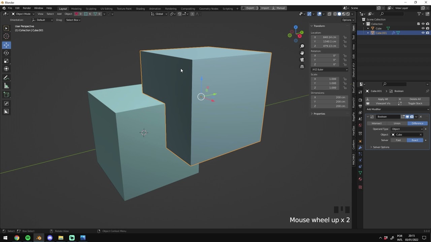Open the Render menu
This screenshot has width=431, height=242.
pyautogui.click(x=27, y=8)
